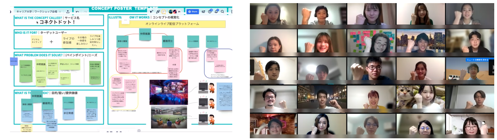
Task: Click the Zoom ミュートの解除を求める button
Action: tap(478, 60)
